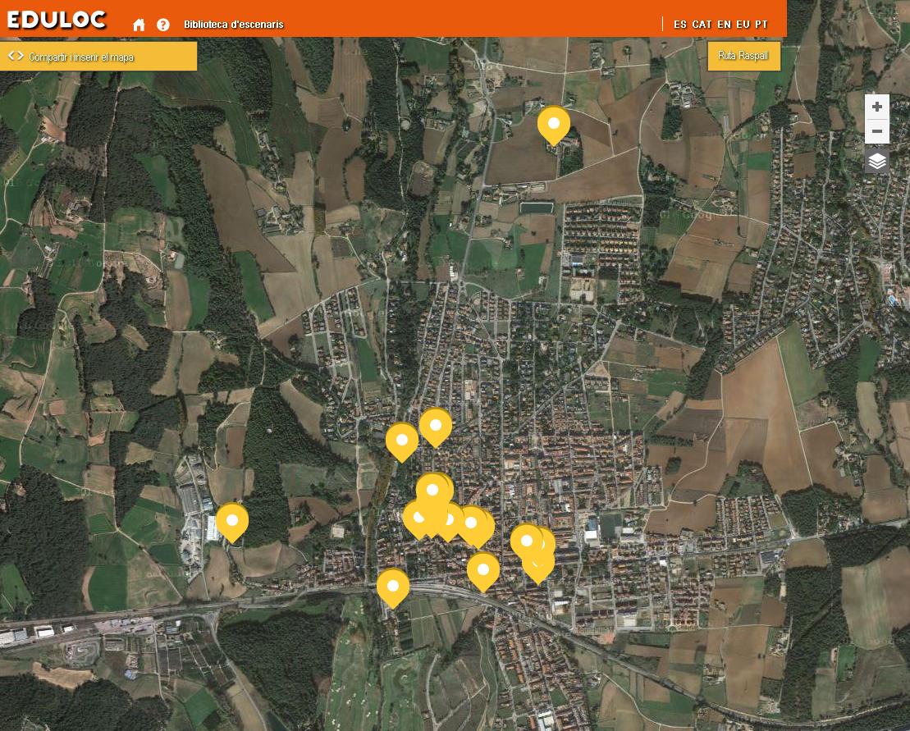The height and width of the screenshot is (731, 910).
Task: Change language to PT
Action: (x=761, y=25)
